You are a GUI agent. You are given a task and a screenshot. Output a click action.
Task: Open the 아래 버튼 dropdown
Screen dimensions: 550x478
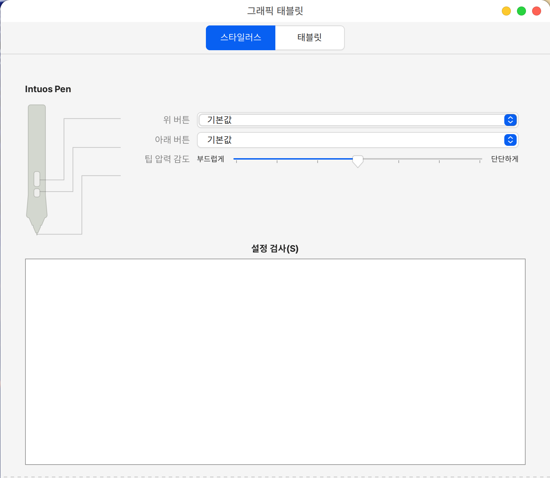point(357,140)
